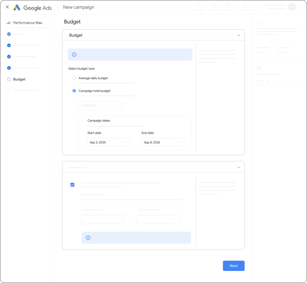
Task: Click the Next button
Action: click(x=234, y=266)
